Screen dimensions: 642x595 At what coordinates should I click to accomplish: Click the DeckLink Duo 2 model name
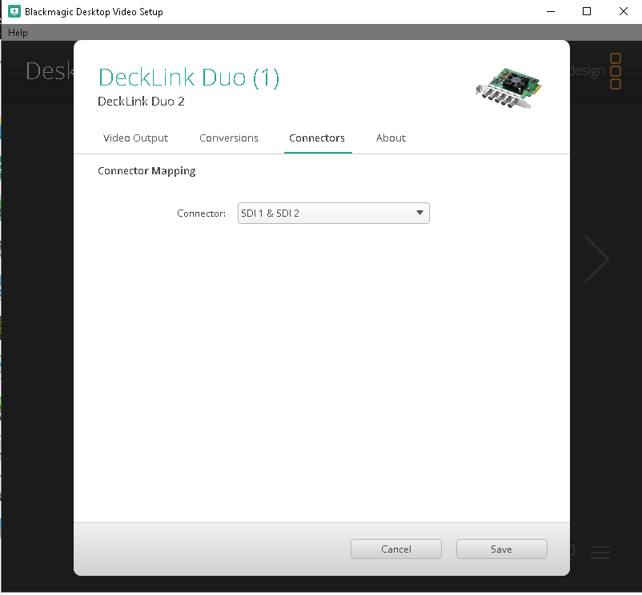pos(141,102)
